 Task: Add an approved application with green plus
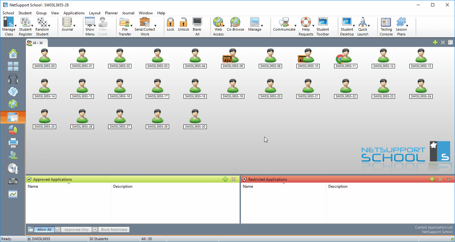pyautogui.click(x=225, y=179)
